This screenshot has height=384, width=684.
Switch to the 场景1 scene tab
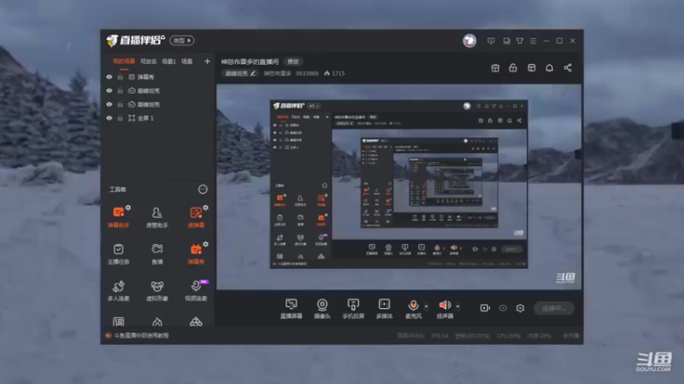168,61
